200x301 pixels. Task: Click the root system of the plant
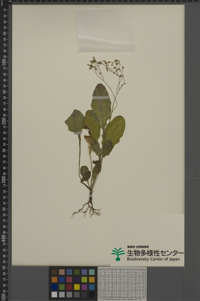87,209
